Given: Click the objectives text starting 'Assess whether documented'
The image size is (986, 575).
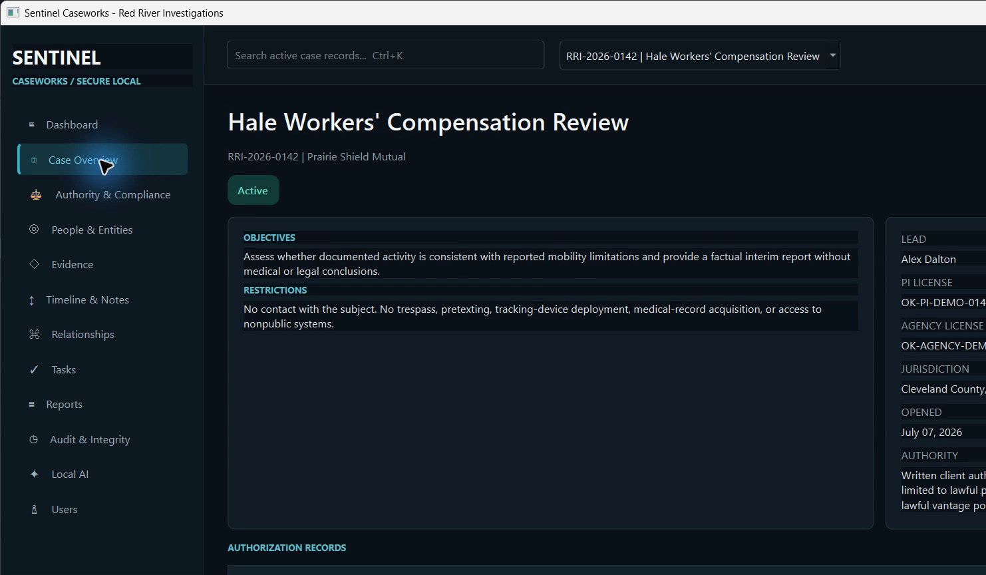Looking at the screenshot, I should tap(547, 264).
